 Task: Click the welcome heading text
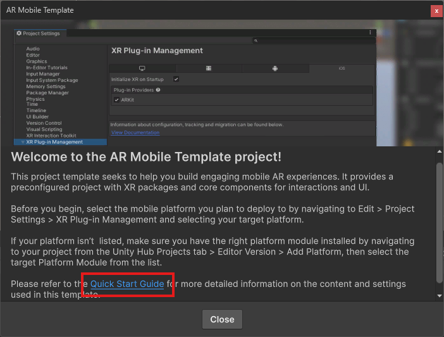(146, 157)
